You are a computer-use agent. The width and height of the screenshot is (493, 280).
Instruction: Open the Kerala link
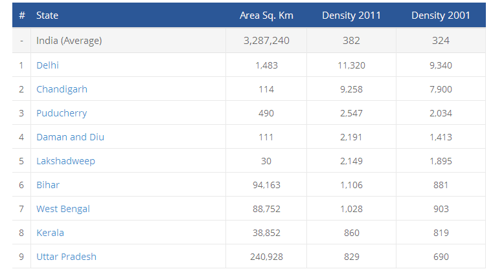(x=51, y=233)
